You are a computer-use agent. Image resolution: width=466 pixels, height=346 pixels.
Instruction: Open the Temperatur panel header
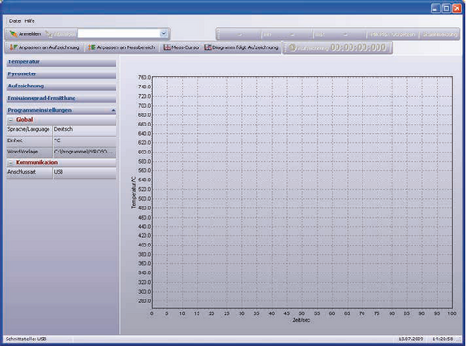point(62,62)
